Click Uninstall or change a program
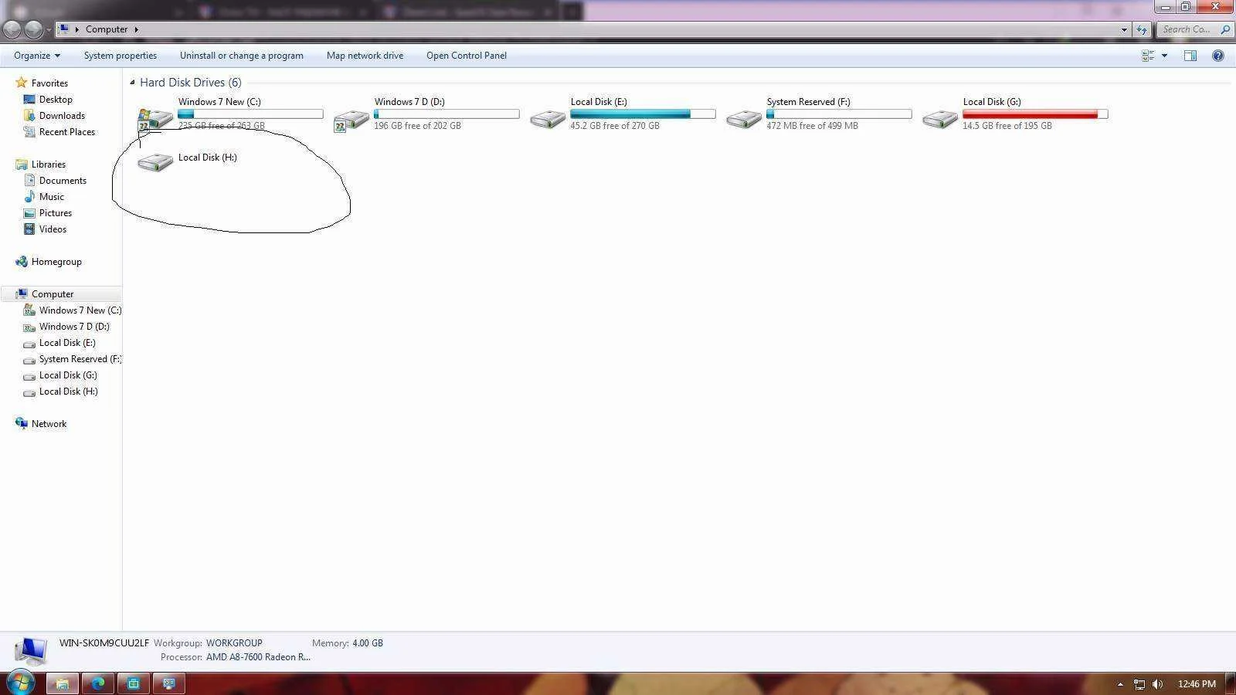 coord(241,56)
